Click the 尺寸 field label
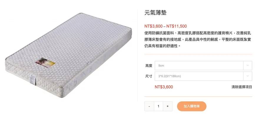The width and height of the screenshot is (265, 121). coord(149,76)
